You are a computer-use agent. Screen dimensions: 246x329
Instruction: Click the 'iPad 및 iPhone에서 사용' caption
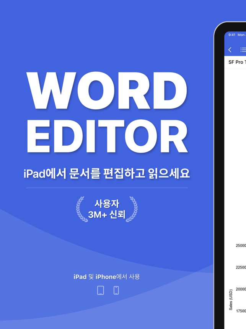(107, 277)
